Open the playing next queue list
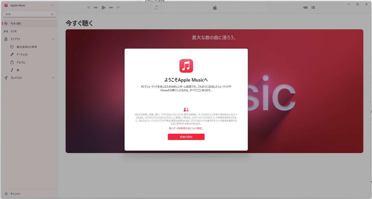This screenshot has width=372, height=199. pyautogui.click(x=313, y=8)
